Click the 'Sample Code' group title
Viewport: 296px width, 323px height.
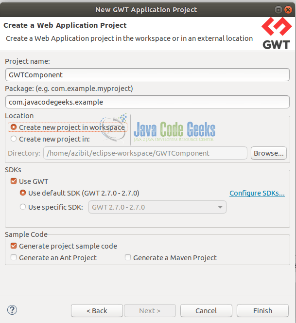click(x=26, y=234)
